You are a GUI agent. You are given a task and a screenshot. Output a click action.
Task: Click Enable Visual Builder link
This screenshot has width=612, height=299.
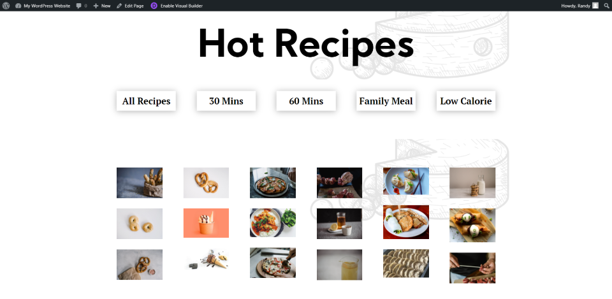(182, 6)
